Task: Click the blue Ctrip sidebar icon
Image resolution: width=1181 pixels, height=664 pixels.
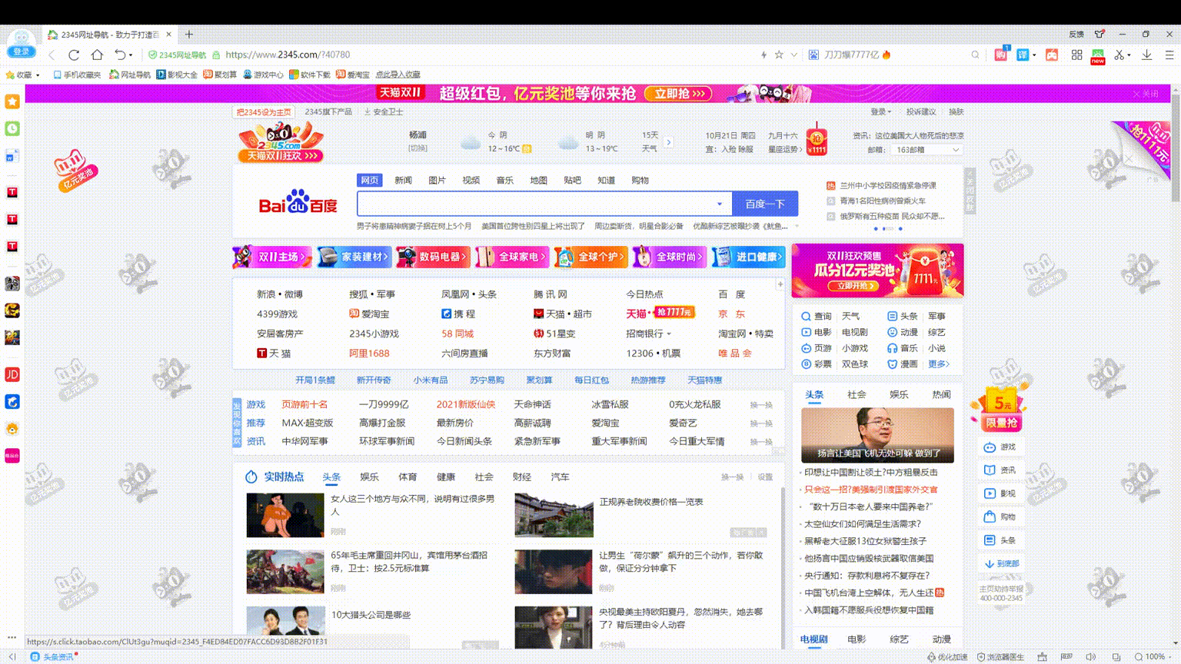Action: coord(12,401)
